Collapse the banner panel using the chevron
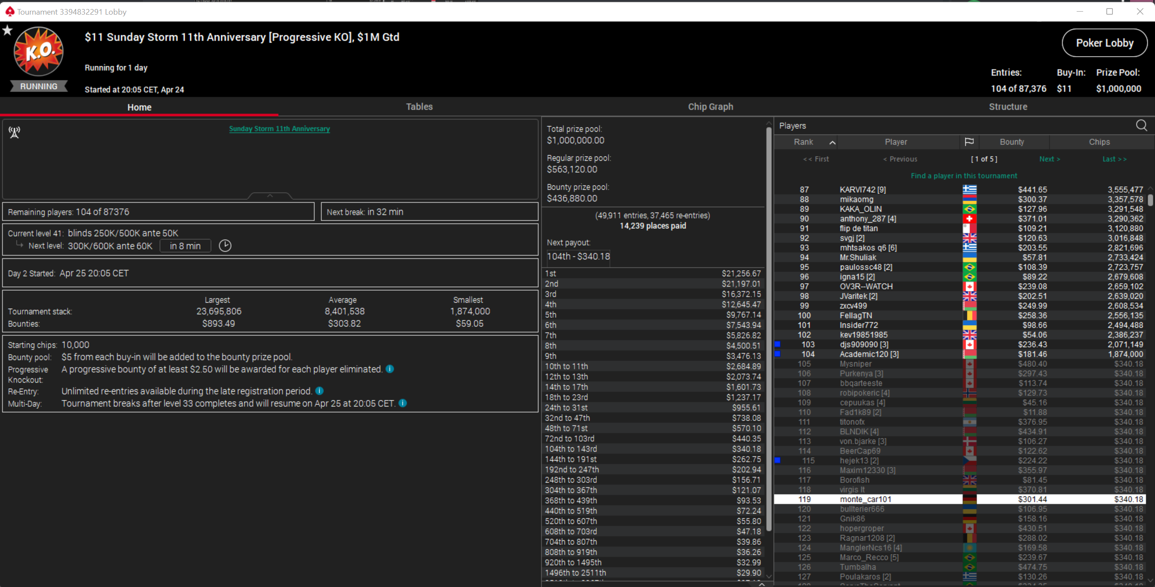The width and height of the screenshot is (1155, 587). coord(270,196)
